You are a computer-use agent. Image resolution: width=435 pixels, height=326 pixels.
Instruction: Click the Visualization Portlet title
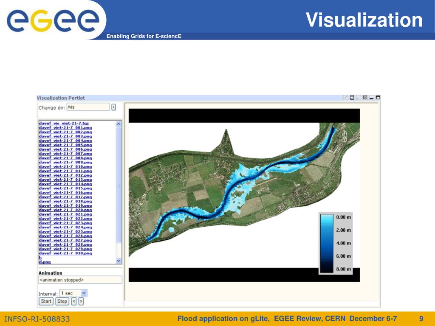61,98
